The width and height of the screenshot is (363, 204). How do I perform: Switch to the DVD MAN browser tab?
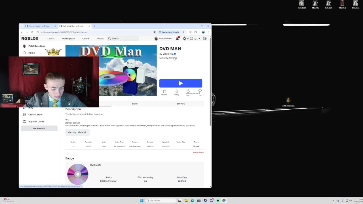click(75, 26)
